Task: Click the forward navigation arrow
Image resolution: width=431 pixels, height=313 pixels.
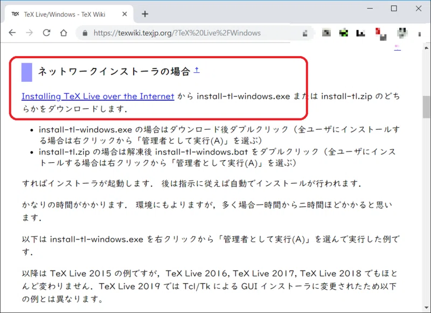Action: coord(29,33)
